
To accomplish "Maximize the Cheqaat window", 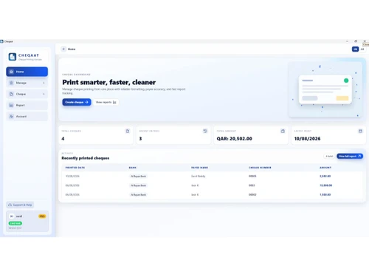I will coord(356,41).
